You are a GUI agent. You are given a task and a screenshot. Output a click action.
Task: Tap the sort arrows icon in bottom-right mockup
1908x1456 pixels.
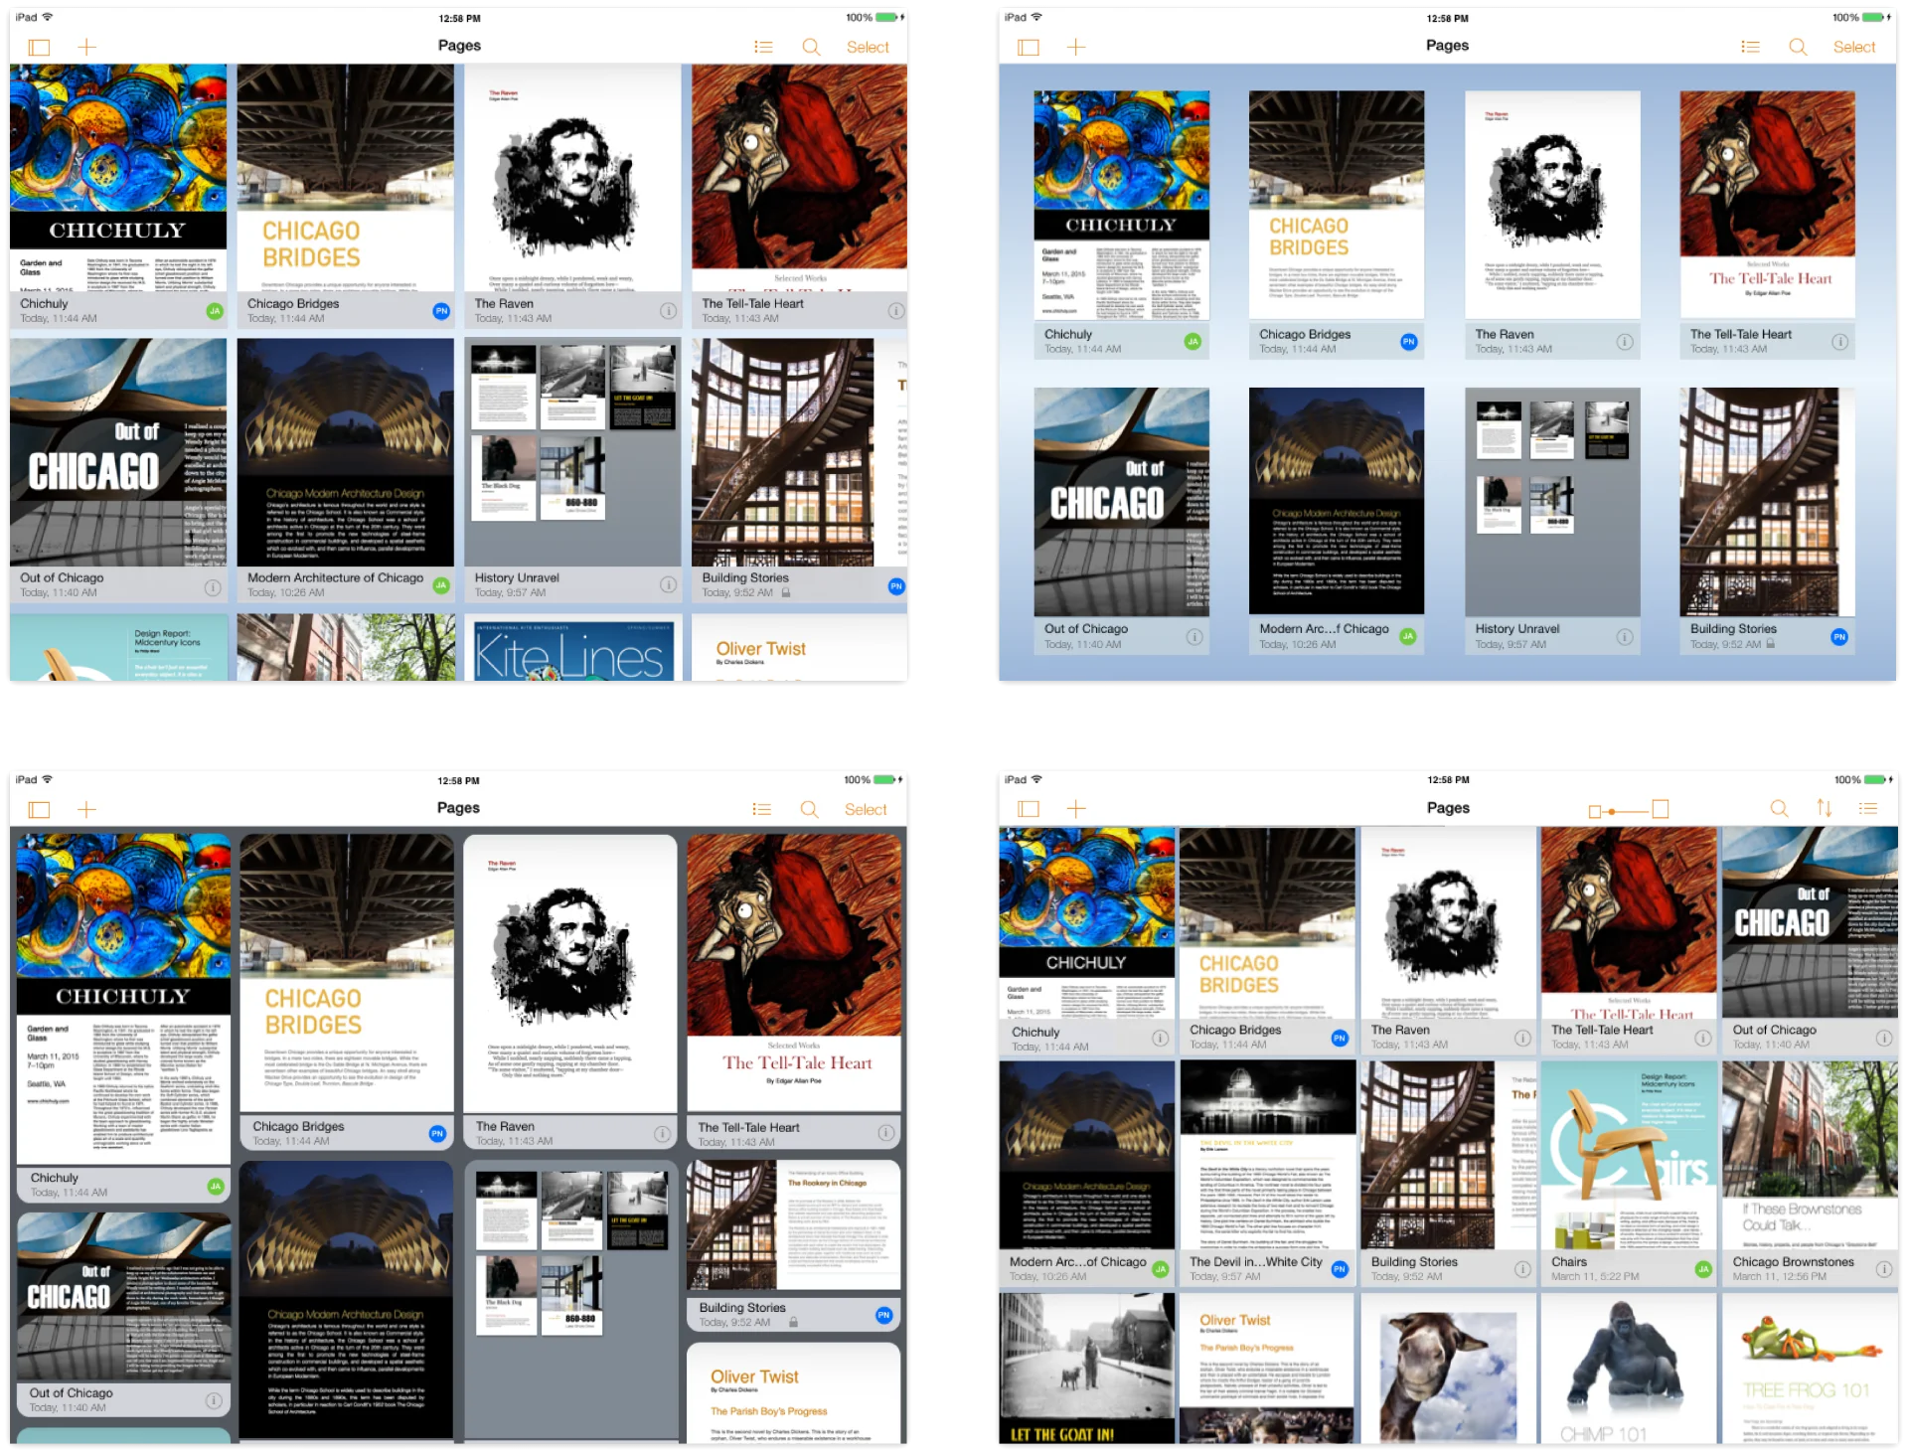click(1825, 809)
